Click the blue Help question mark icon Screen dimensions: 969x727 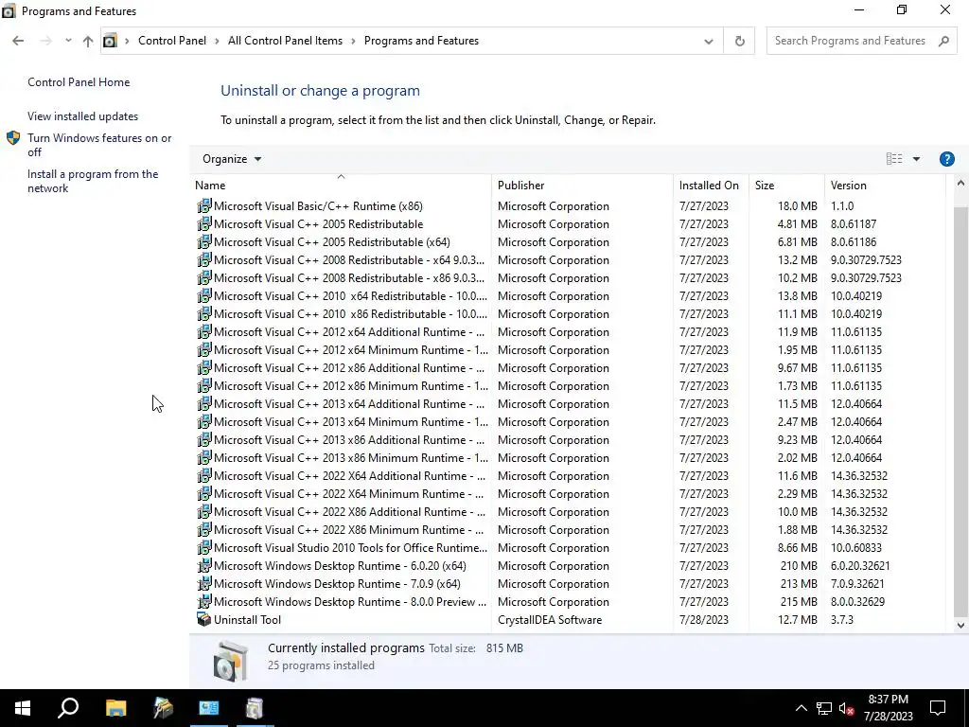click(x=946, y=159)
